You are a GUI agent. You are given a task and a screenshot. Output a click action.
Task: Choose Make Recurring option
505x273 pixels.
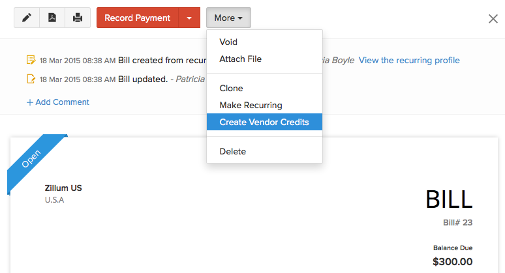[251, 105]
